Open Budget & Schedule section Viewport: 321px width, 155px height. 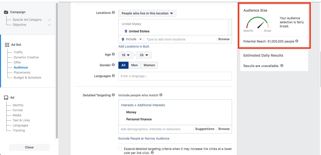[x=27, y=77]
